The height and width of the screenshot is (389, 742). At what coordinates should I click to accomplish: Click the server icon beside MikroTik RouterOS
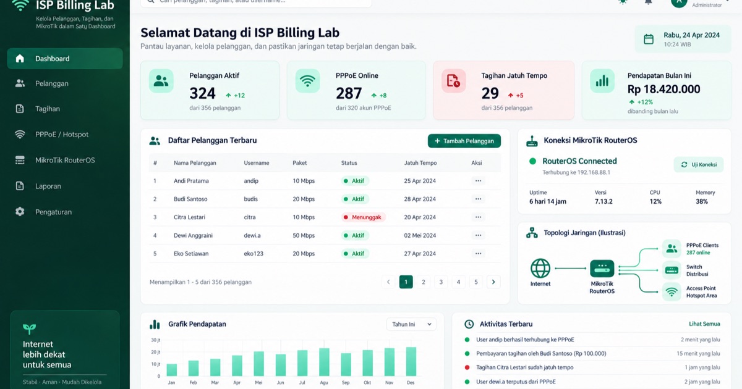(20, 161)
